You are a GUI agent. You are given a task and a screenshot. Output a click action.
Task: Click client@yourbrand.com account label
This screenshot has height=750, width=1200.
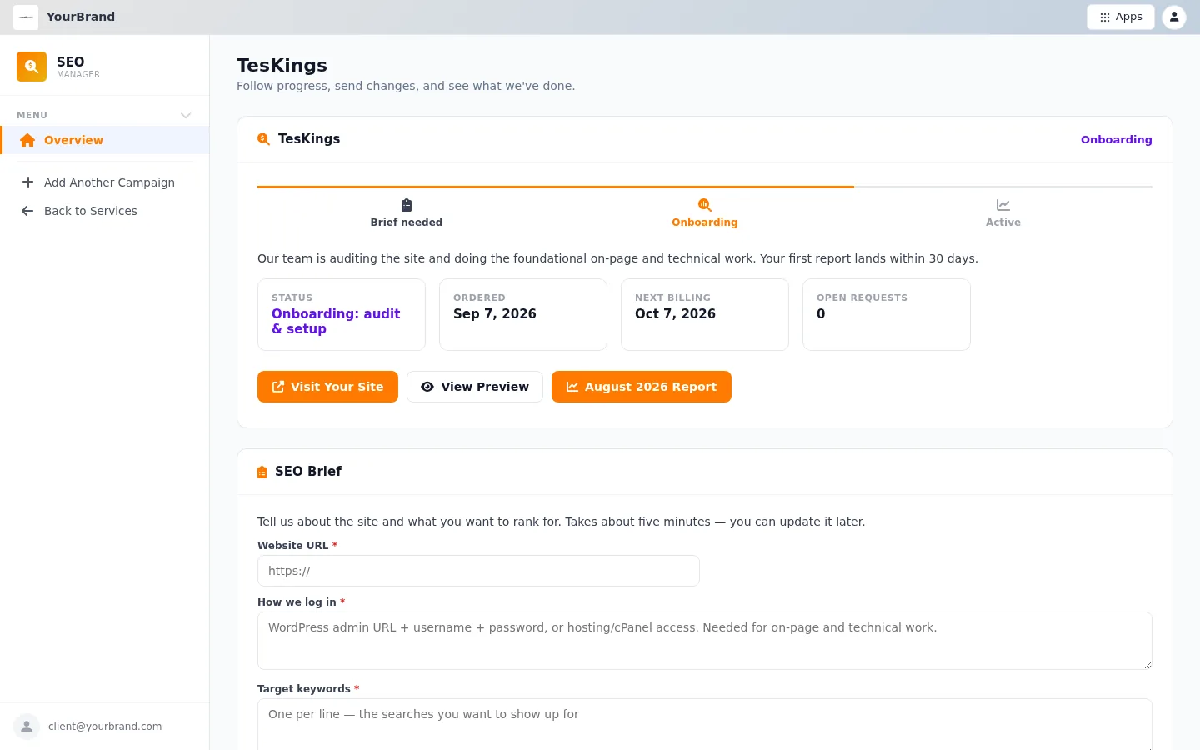coord(105,727)
